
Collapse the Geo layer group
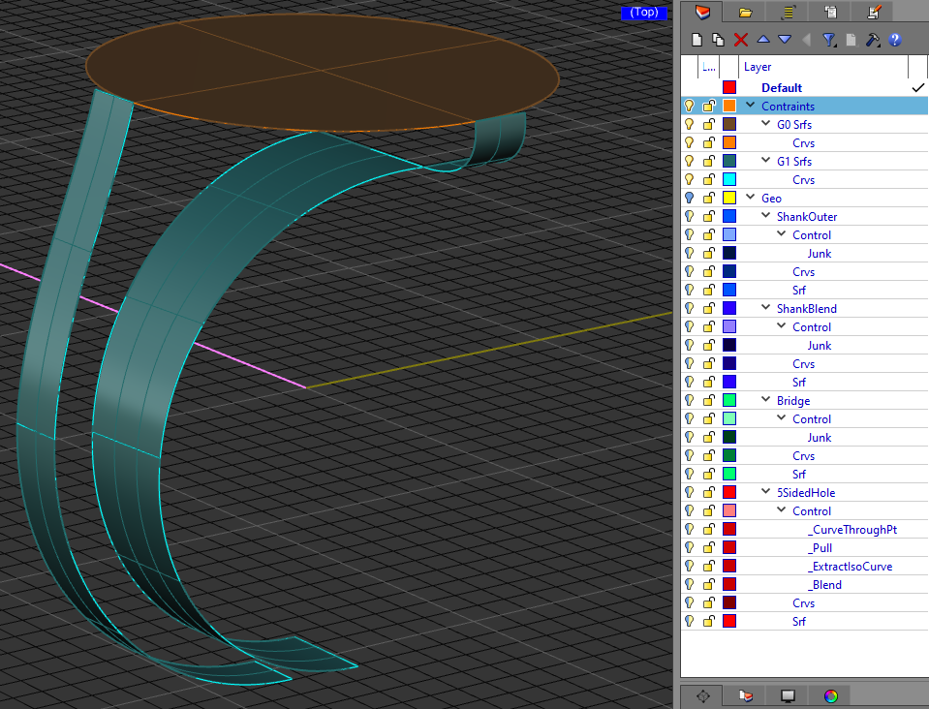tap(751, 198)
